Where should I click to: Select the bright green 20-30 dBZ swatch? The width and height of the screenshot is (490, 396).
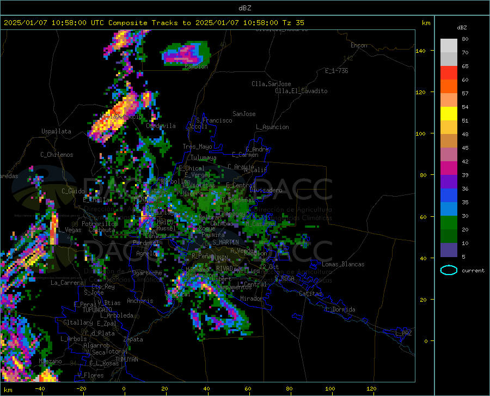coord(449,223)
